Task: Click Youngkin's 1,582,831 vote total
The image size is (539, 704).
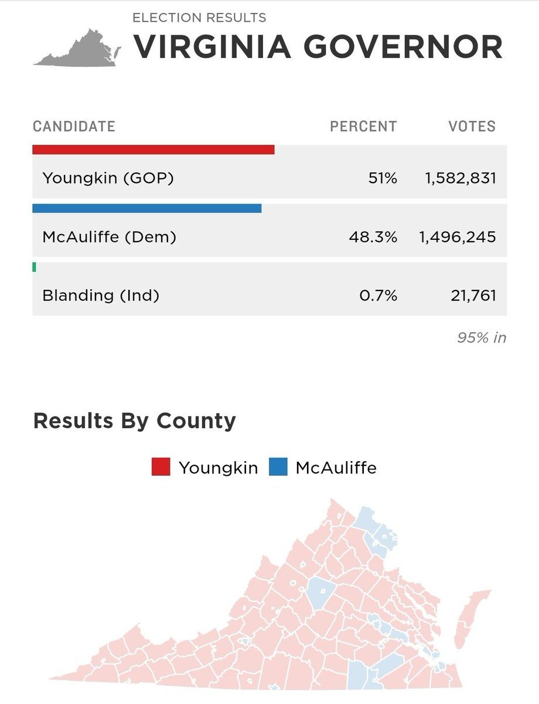Action: pos(460,178)
